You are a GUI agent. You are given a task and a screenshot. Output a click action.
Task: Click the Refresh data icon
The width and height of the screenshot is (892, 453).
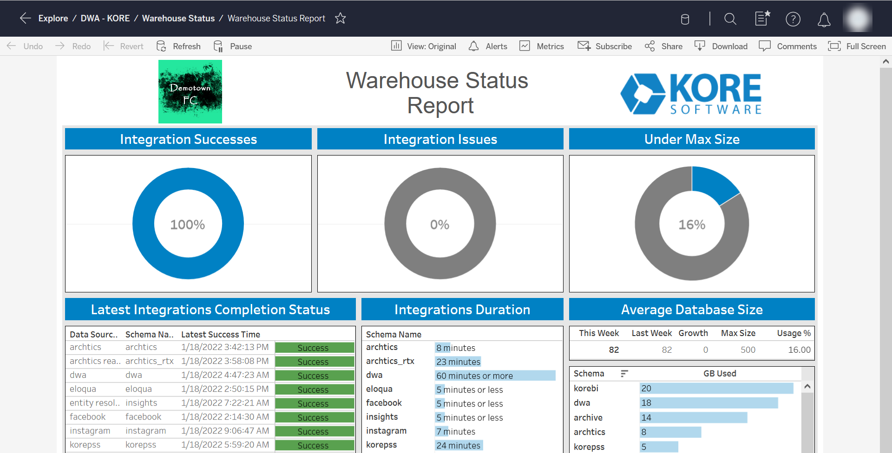click(x=161, y=46)
